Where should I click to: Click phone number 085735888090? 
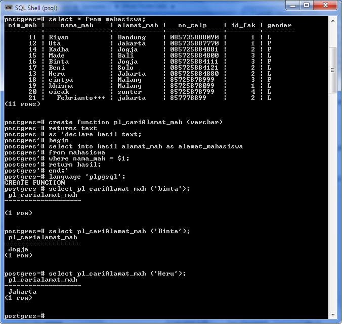(x=194, y=37)
